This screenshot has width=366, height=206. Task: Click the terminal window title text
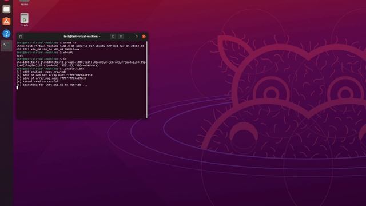point(82,37)
